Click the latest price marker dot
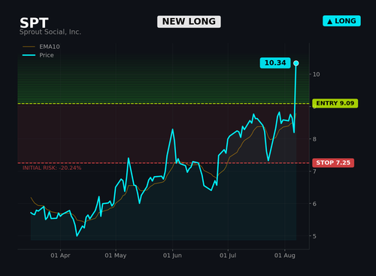 296,63
